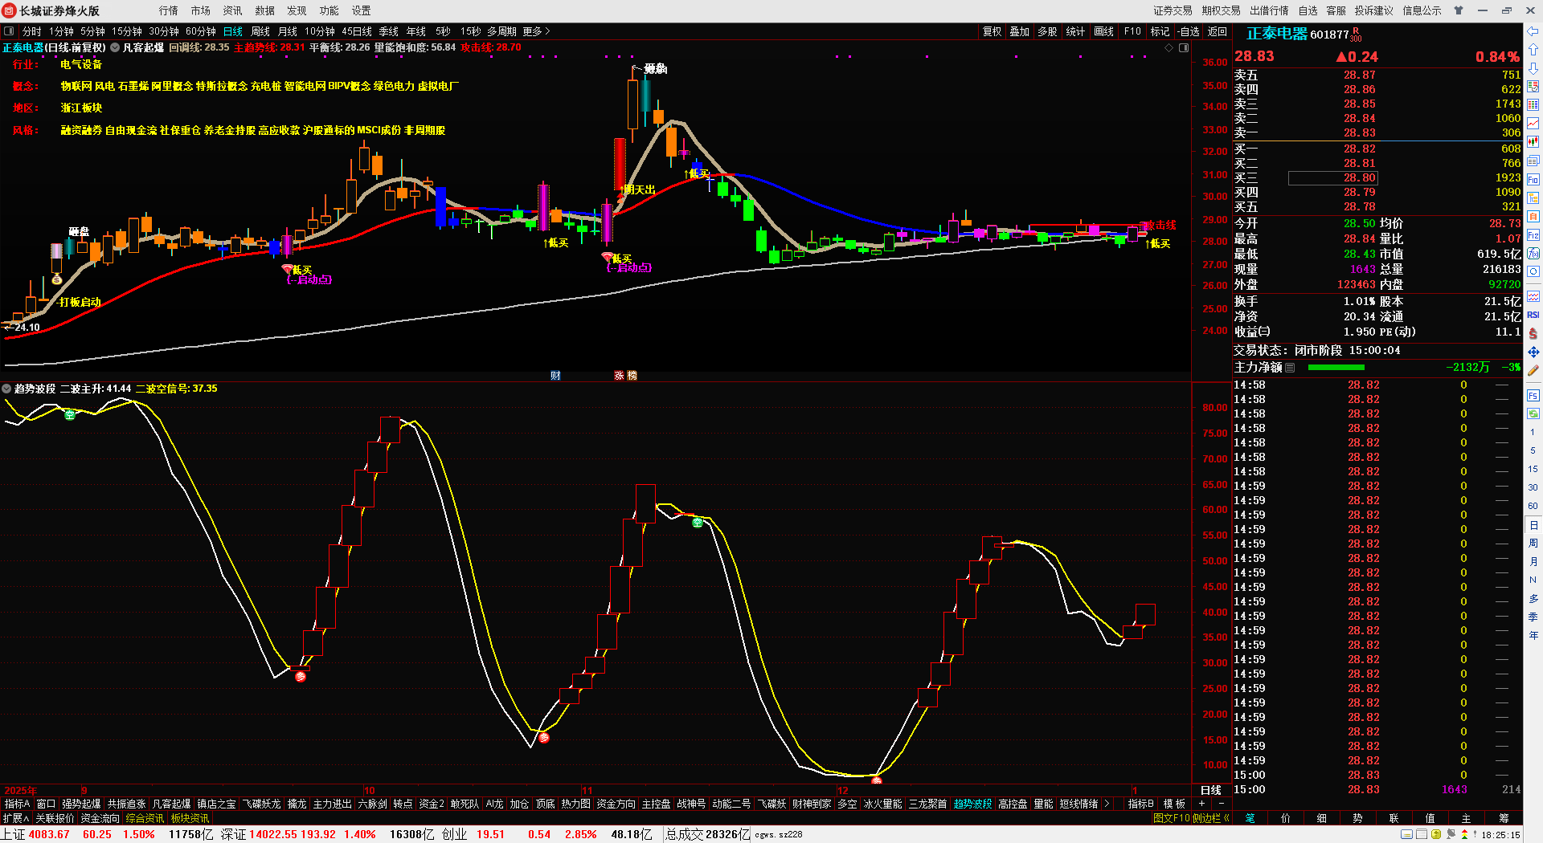Switch to 5-minute period in right sidebar

pyautogui.click(x=1533, y=450)
